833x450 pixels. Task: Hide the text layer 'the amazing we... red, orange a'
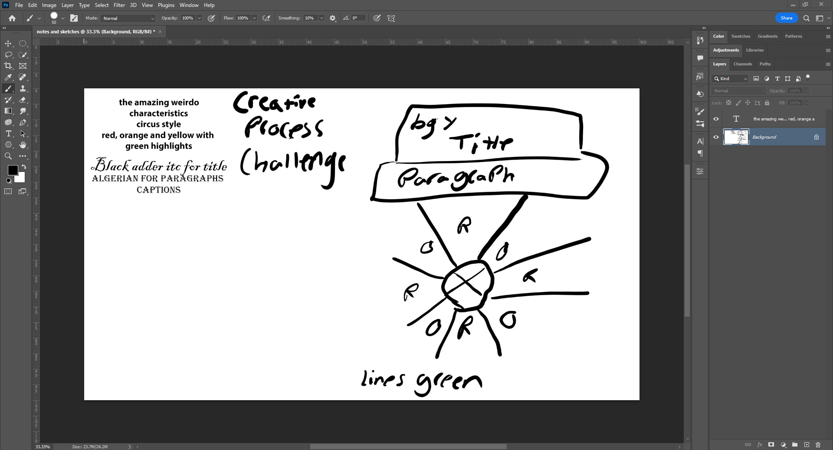coord(716,119)
